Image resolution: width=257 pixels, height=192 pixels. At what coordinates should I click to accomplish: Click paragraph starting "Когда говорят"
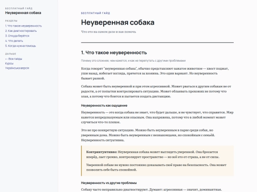pos(155,73)
